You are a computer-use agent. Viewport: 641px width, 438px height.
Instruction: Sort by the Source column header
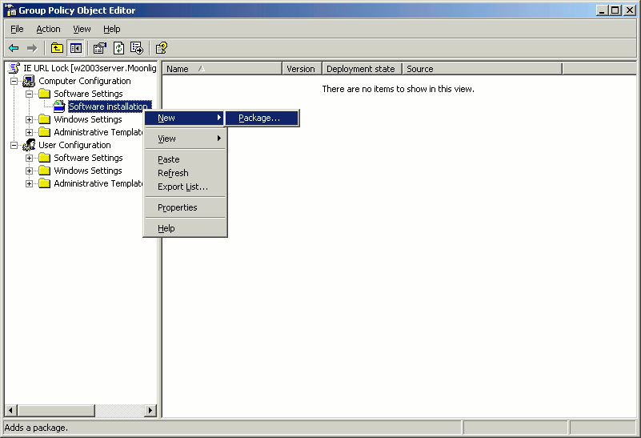483,69
